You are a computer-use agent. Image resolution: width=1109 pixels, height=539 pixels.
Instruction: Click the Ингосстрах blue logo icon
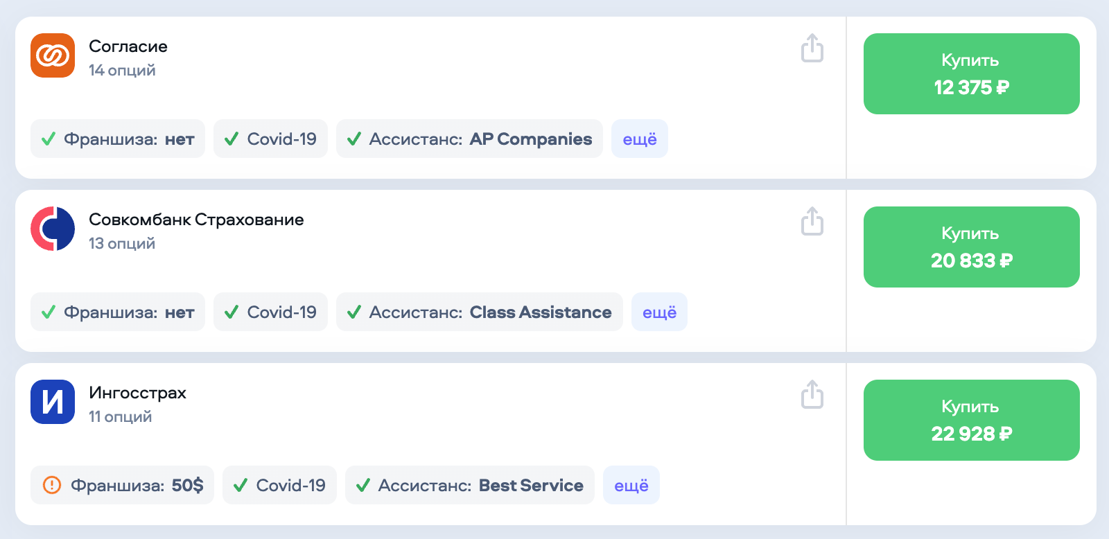[53, 402]
